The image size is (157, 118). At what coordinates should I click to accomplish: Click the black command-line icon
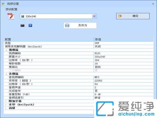(x=22, y=25)
